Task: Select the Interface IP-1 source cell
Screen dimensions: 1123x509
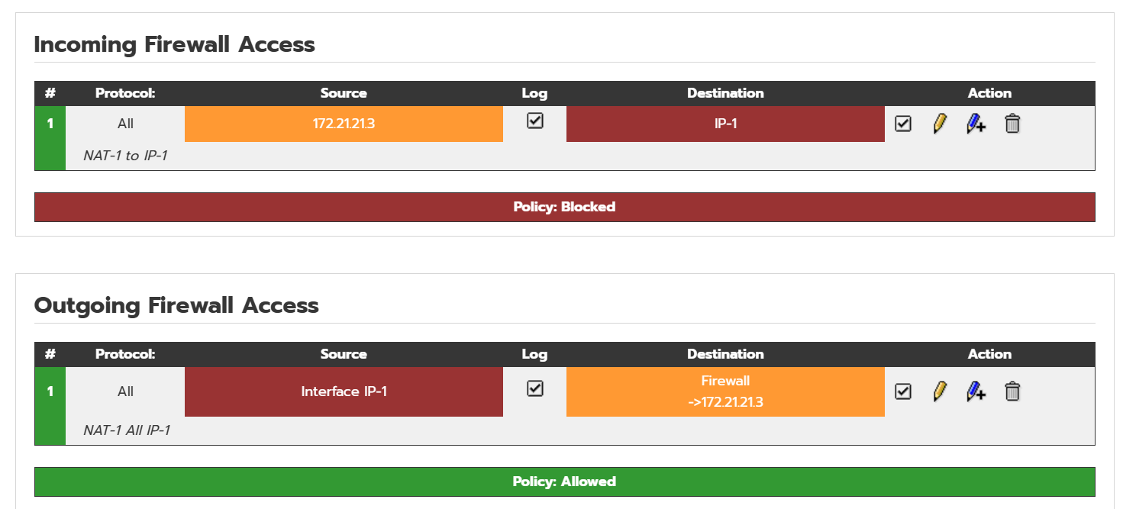Action: point(344,391)
